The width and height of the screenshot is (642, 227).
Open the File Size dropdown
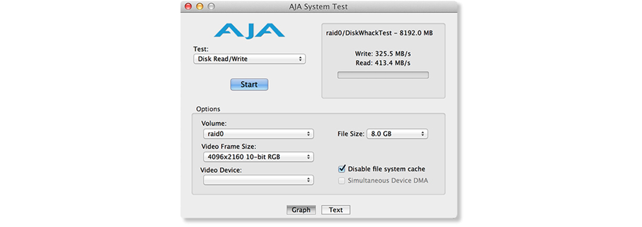[397, 134]
